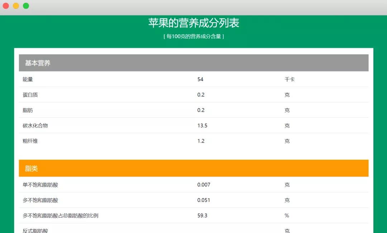Click the yellow minimize window button
This screenshot has height=233, width=387.
click(16, 6)
